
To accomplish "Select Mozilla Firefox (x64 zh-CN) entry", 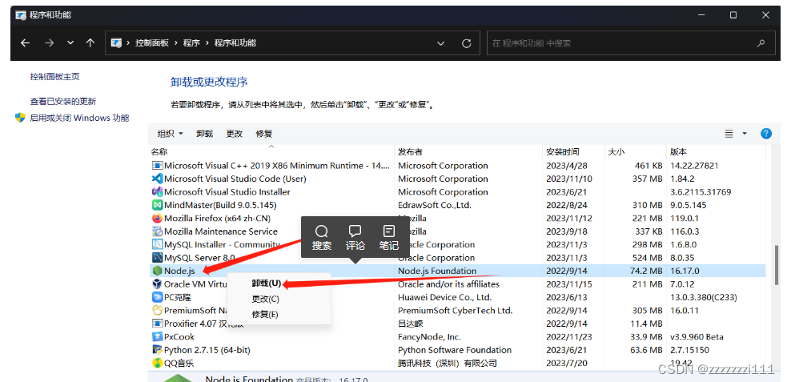I will (x=217, y=219).
